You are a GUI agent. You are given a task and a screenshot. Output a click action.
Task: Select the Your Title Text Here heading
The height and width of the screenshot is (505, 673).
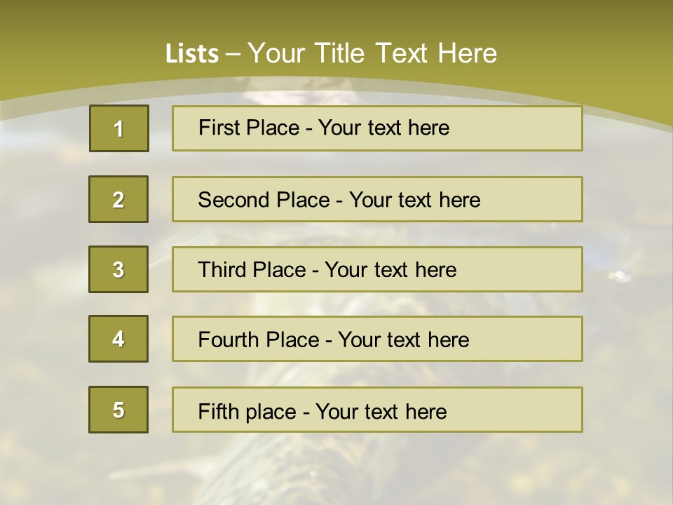point(372,53)
